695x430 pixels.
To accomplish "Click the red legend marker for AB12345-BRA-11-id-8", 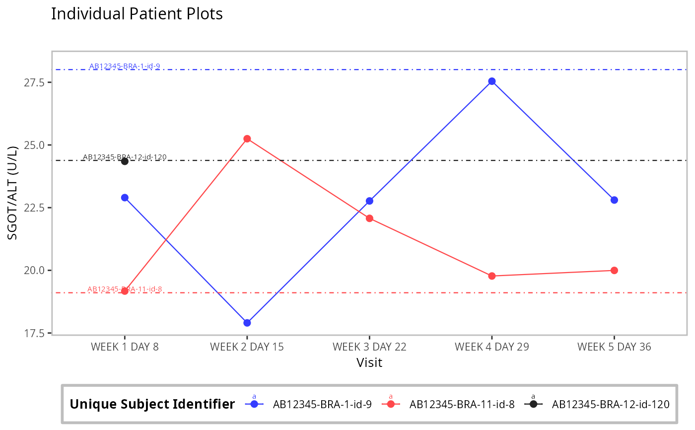I will click(391, 404).
